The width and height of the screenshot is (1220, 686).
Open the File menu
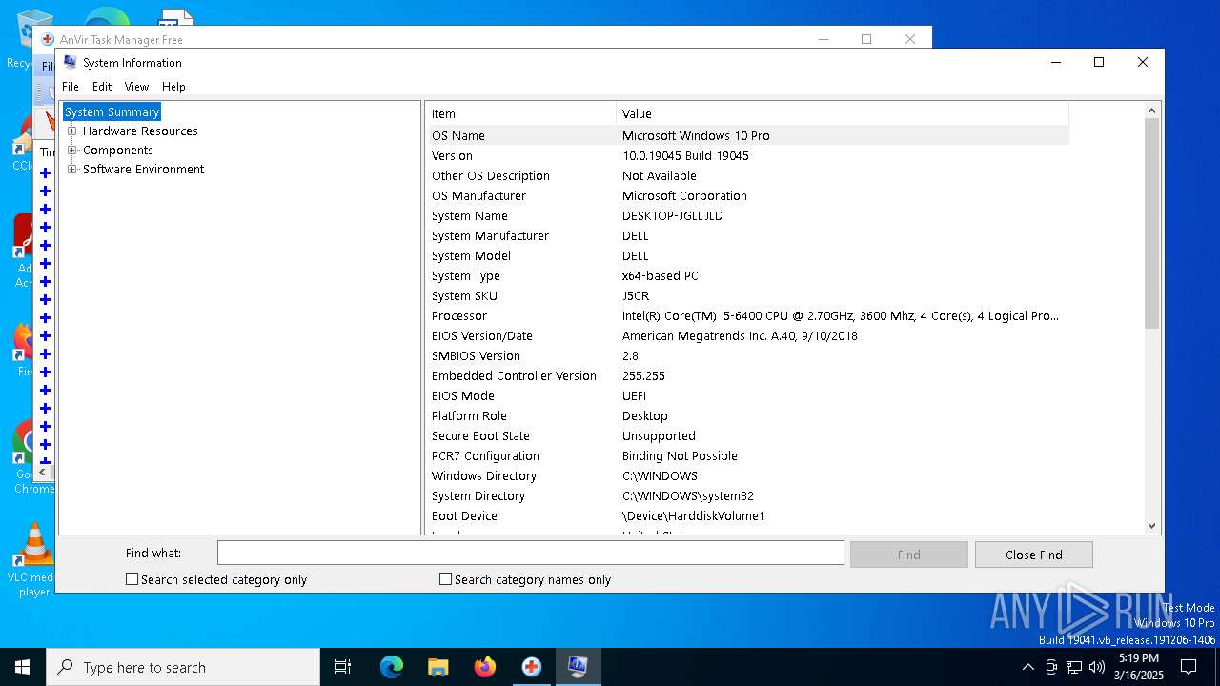pos(71,86)
